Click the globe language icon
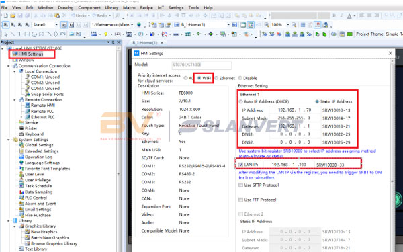This screenshot has width=403, height=252. 139,25
